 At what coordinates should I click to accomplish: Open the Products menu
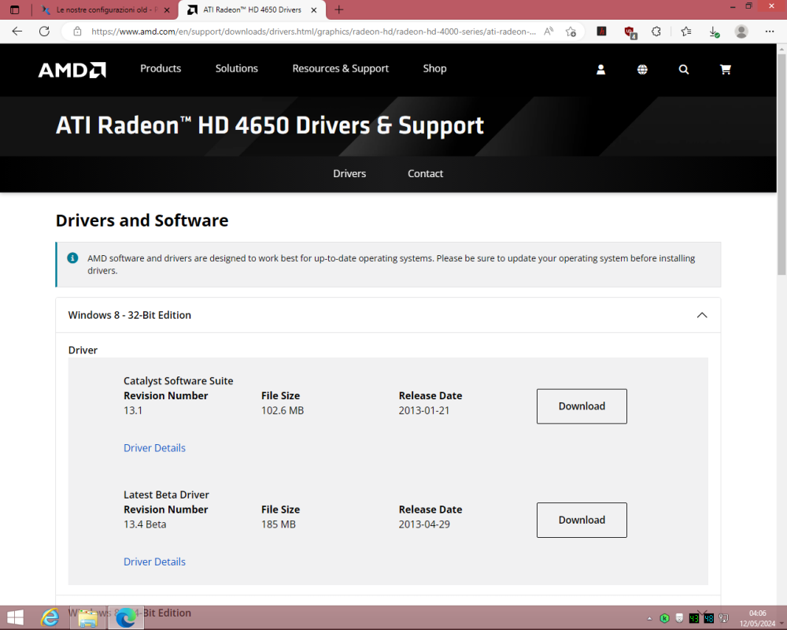[x=160, y=69]
